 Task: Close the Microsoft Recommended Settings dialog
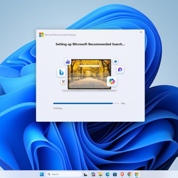pyautogui.click(x=141, y=32)
